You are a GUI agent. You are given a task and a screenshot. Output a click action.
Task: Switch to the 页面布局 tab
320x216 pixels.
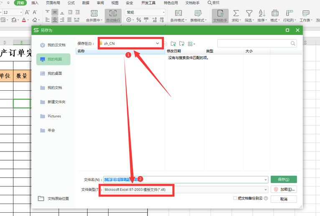53,3
